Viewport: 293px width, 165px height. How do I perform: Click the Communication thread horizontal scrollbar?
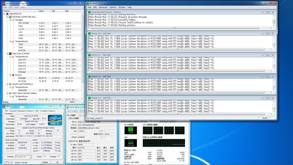click(175, 28)
